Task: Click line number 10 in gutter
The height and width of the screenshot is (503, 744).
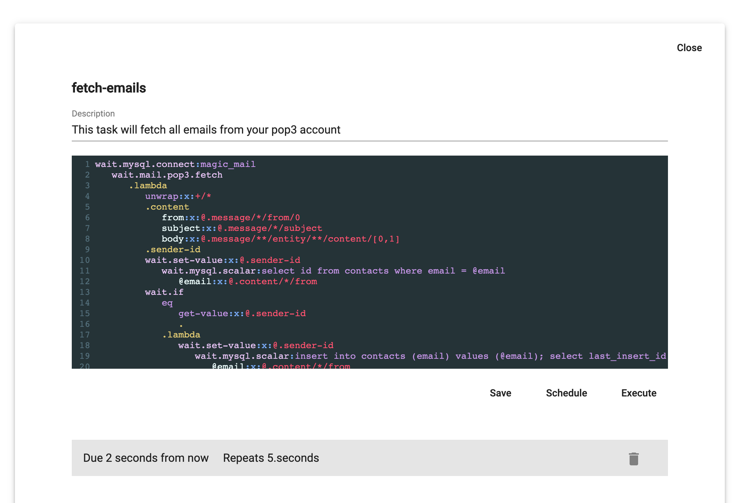Action: 85,260
